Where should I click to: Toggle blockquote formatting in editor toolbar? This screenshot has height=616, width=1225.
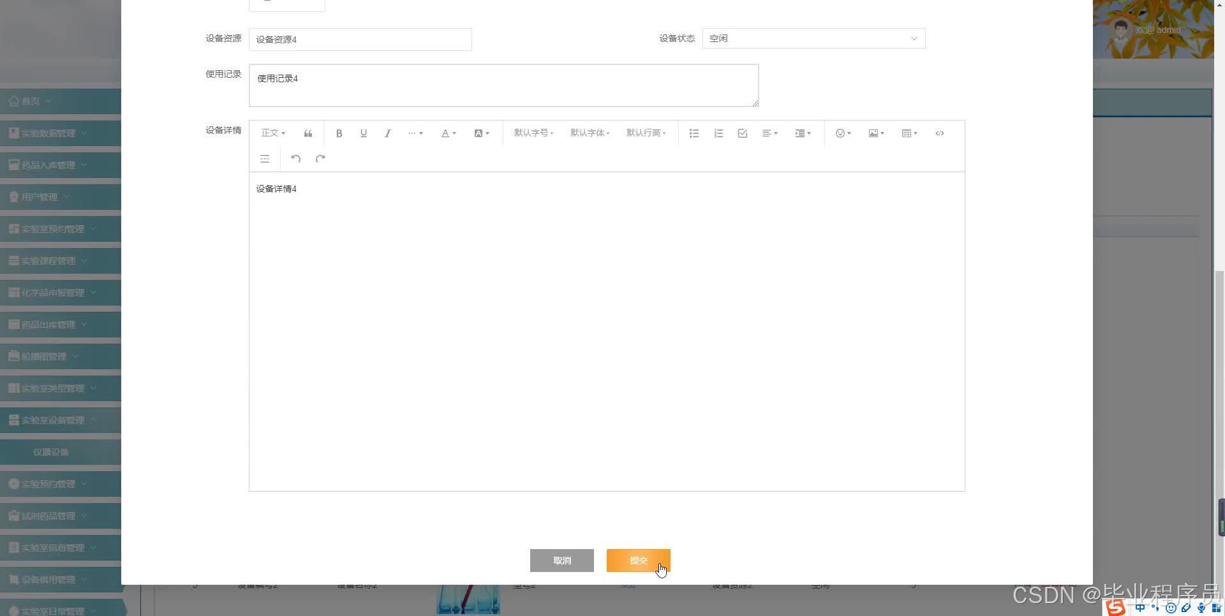pyautogui.click(x=308, y=133)
